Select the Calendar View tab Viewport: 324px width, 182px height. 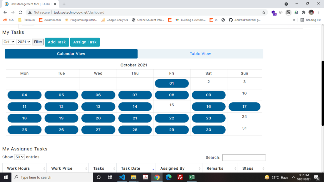pyautogui.click(x=71, y=54)
